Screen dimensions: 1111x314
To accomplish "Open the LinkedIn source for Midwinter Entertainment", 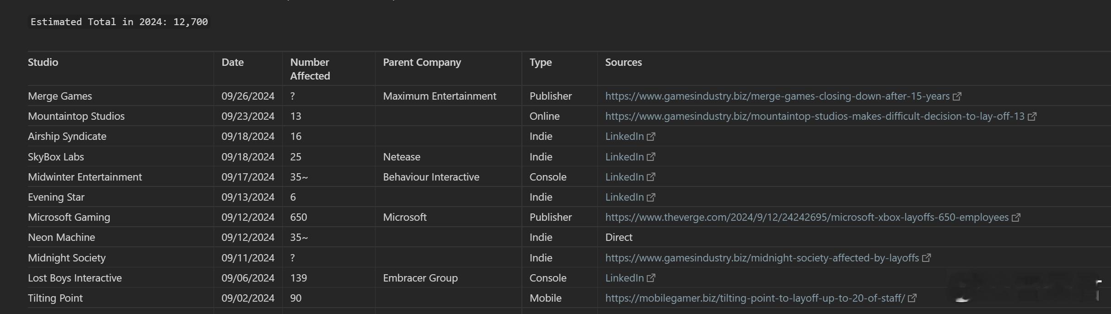I will click(x=624, y=177).
